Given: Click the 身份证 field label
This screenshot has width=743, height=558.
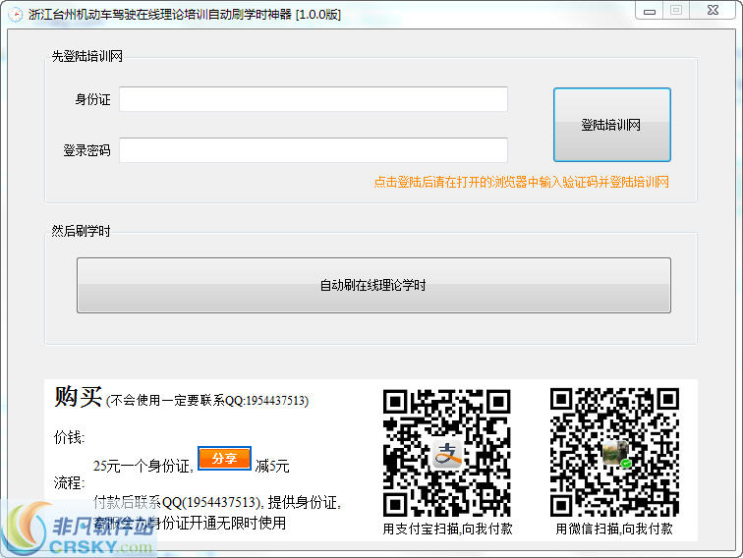Looking at the screenshot, I should tap(92, 99).
